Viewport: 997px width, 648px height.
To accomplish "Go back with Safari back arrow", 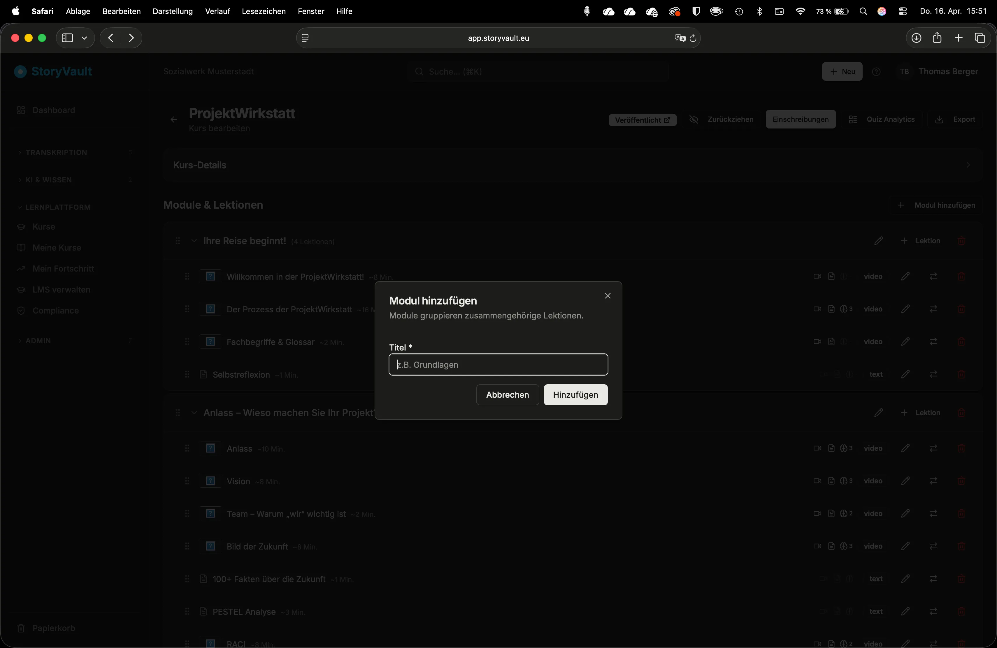I will click(x=110, y=38).
